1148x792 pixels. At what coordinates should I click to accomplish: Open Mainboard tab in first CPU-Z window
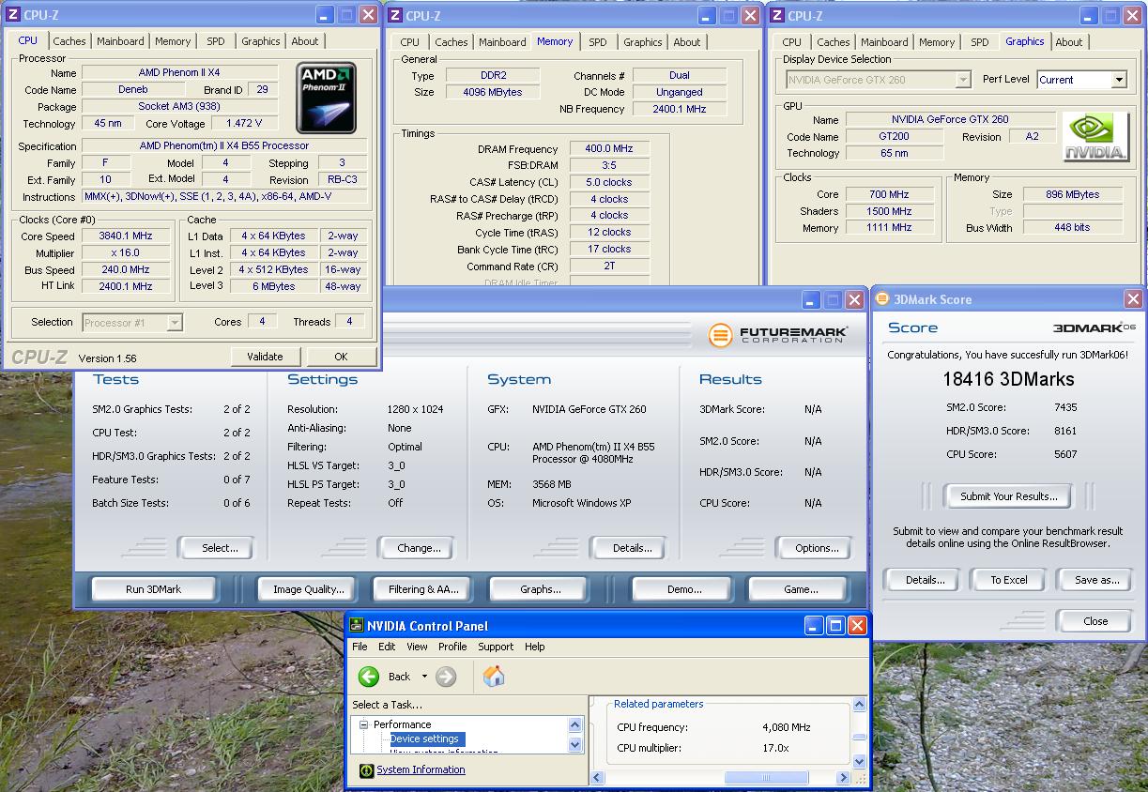[120, 41]
